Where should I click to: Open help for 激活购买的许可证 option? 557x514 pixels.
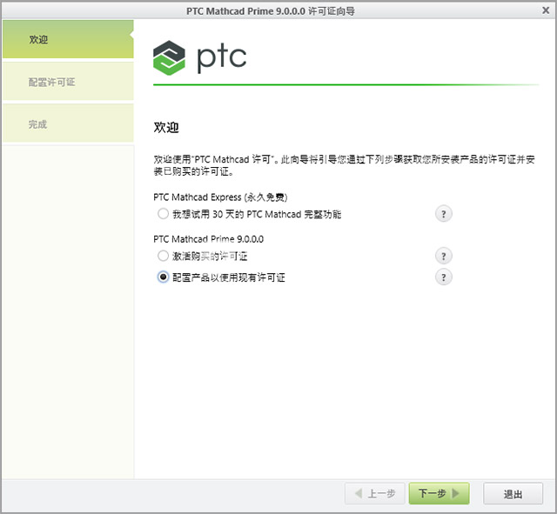[x=443, y=256]
